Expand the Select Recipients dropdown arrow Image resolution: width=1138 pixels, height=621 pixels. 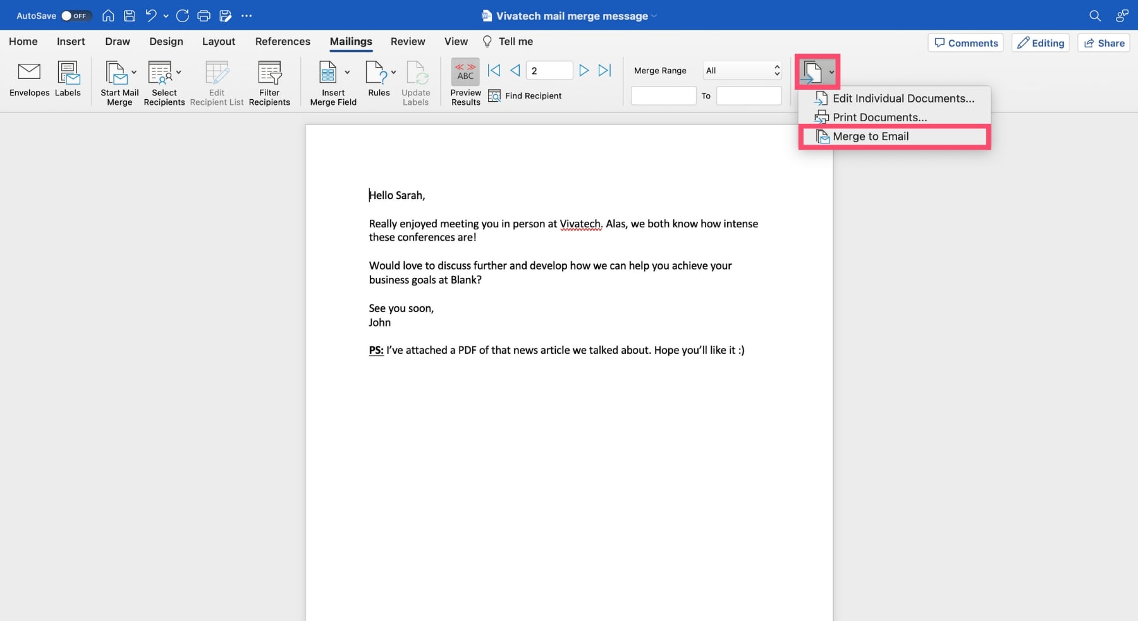tap(179, 73)
